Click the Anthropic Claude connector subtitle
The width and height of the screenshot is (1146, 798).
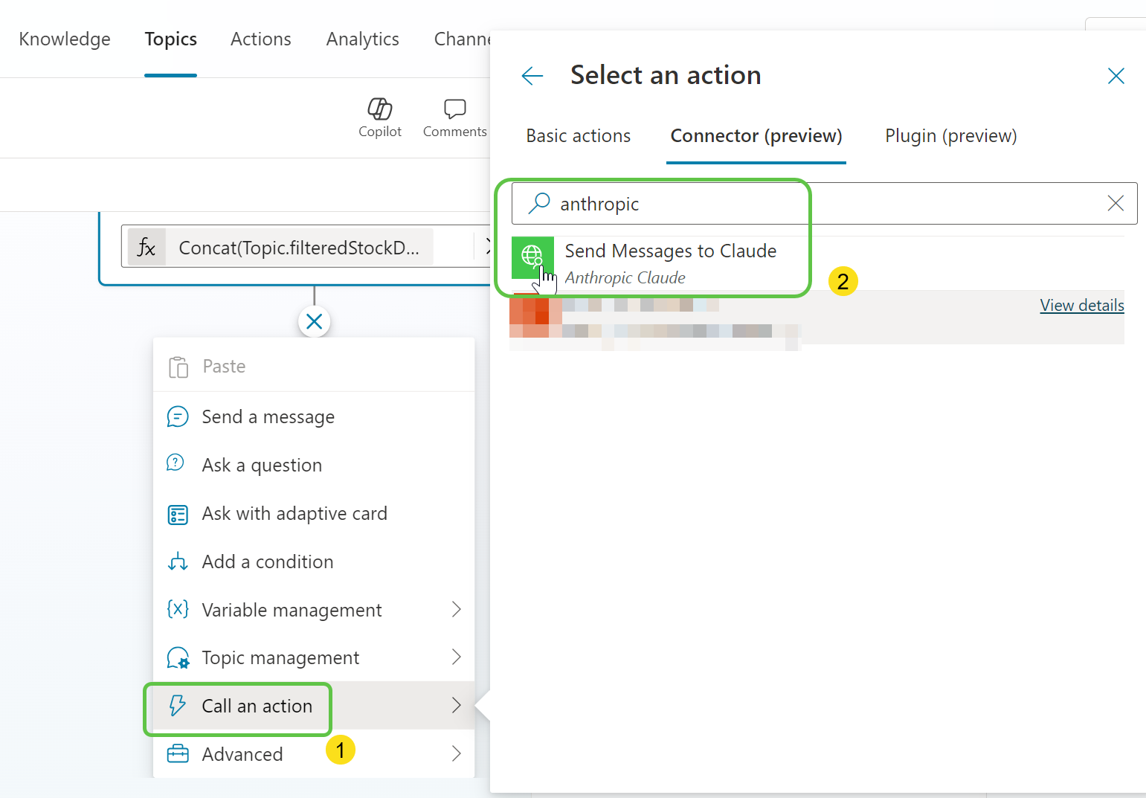pyautogui.click(x=625, y=277)
